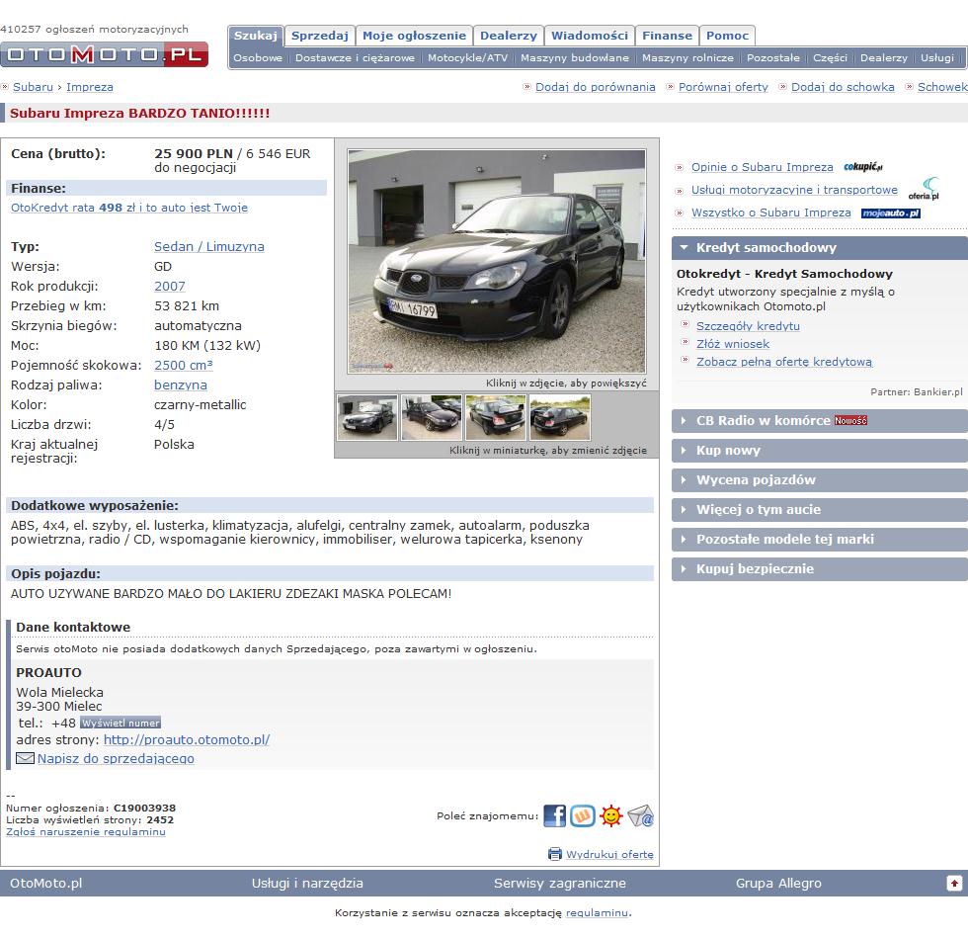
Task: Click the envelope icon beside Napisz do sprzedającego
Action: 25,758
